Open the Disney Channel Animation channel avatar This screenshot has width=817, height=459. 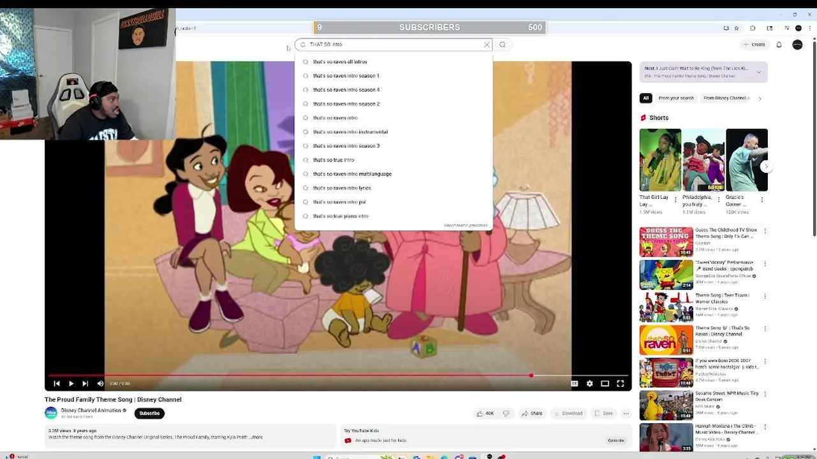tap(51, 413)
